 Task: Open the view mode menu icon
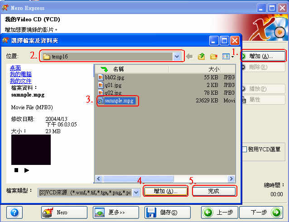click(x=227, y=57)
